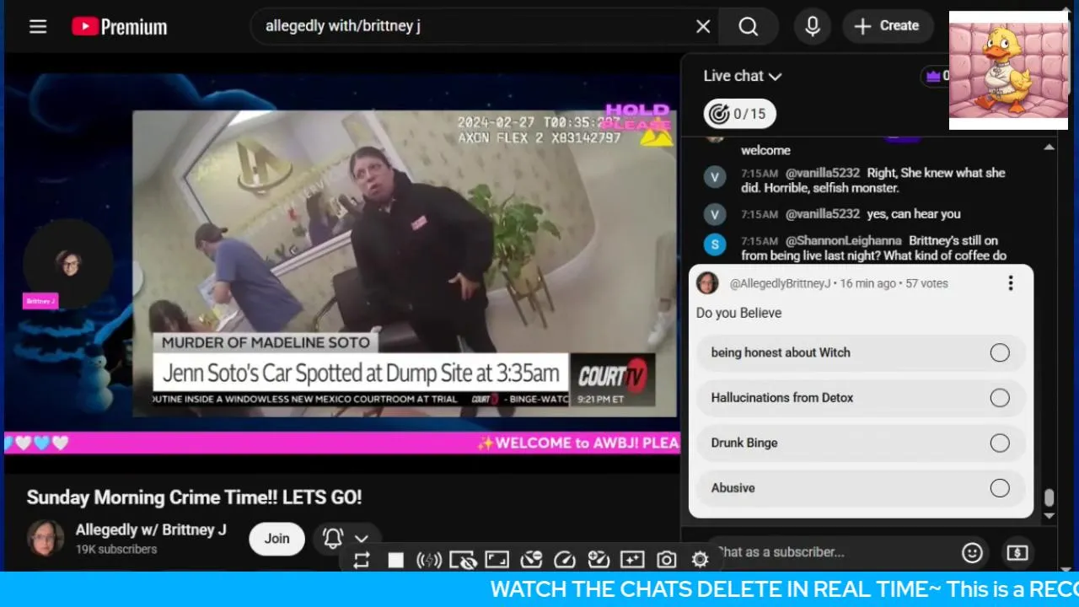1079x607 pixels.
Task: Select poll option being honest about Witch
Action: point(861,352)
